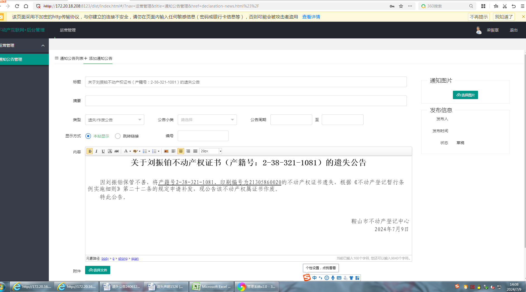The image size is (526, 292).
Task: Toggle underline formatting in editor toolbar
Action: (x=103, y=151)
